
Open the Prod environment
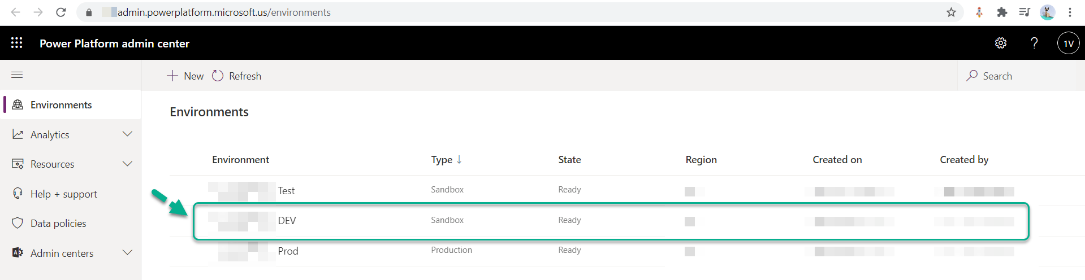pyautogui.click(x=288, y=251)
